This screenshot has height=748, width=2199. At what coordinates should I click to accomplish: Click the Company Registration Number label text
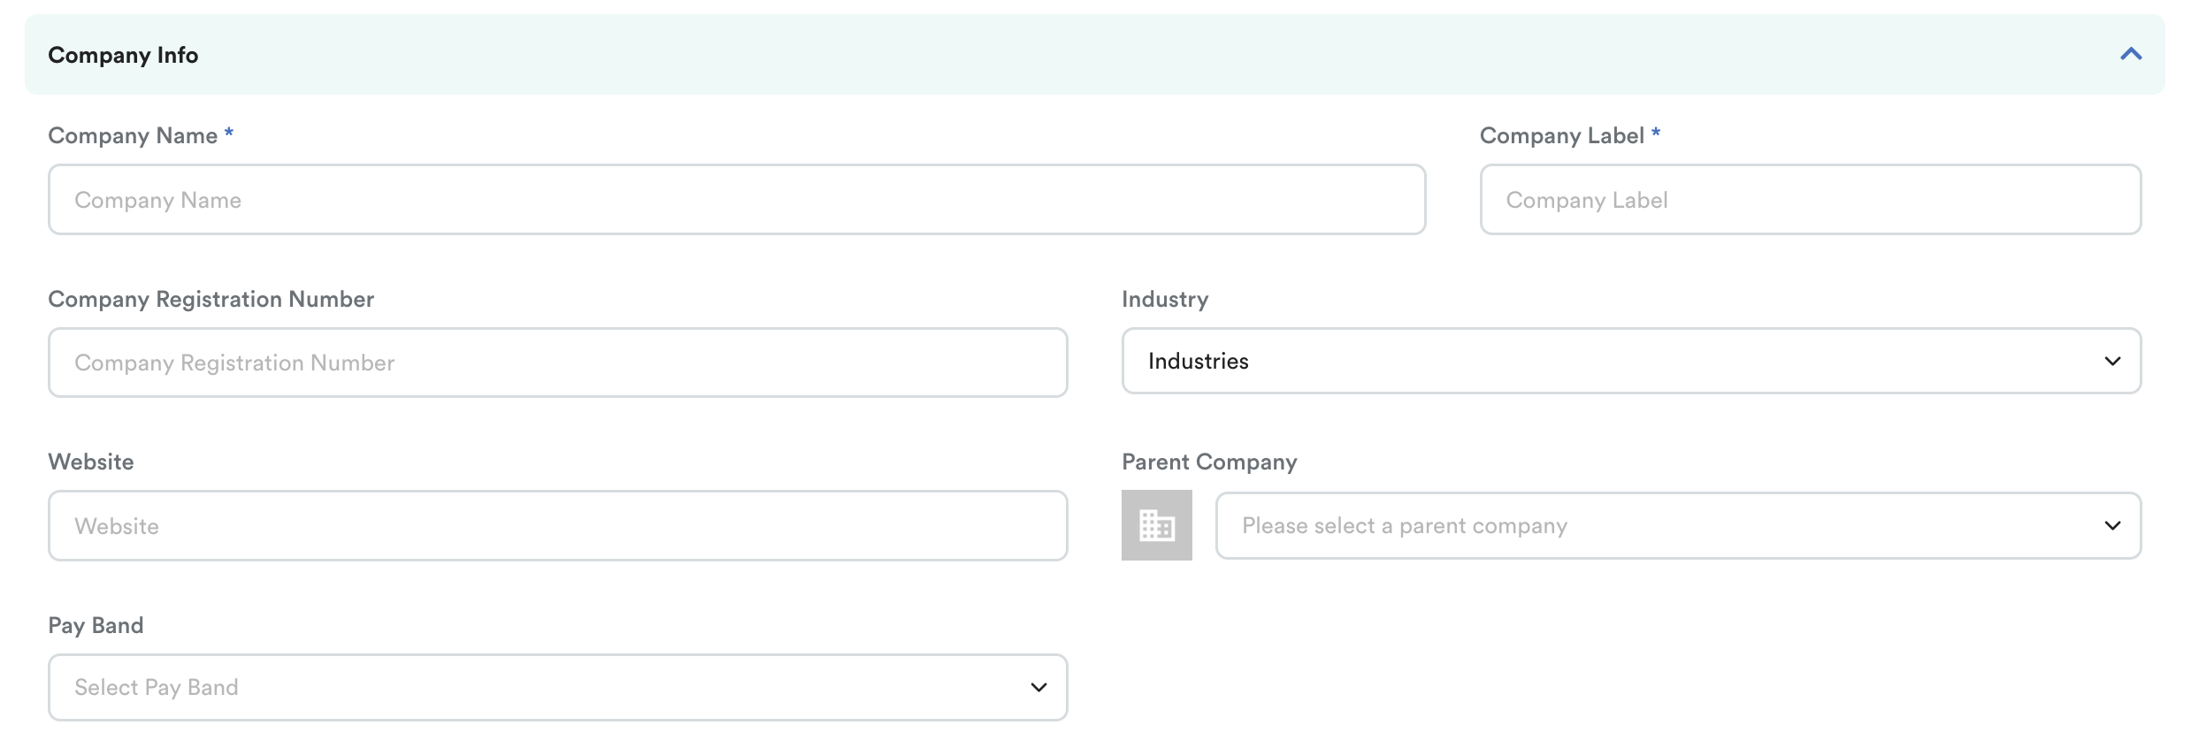click(x=211, y=299)
